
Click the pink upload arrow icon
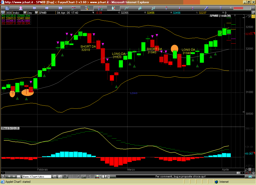[21, 8]
